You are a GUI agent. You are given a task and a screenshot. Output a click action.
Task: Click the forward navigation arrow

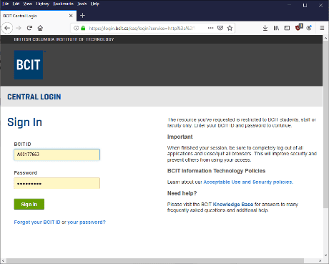click(x=19, y=28)
